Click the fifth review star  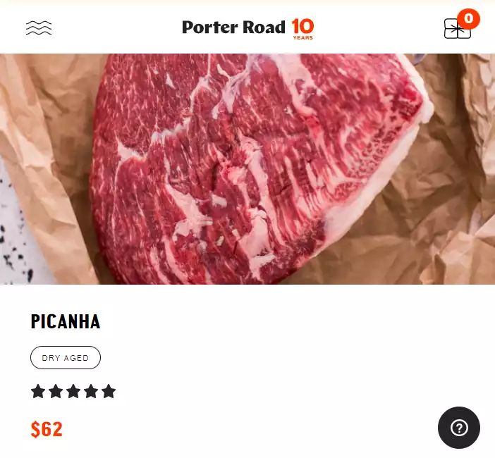point(109,391)
